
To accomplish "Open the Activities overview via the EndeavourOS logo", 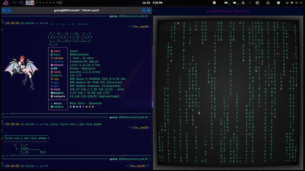I will (x=6, y=3).
